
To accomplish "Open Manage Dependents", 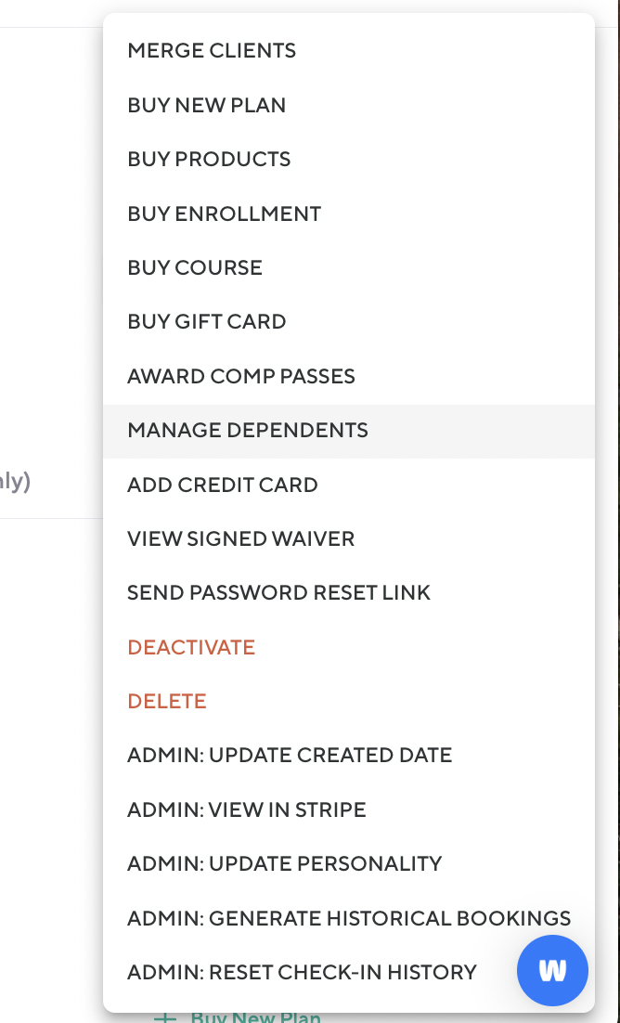I will [248, 431].
